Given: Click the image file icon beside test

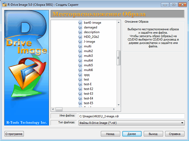Looking at the screenshot, I should [80, 79].
